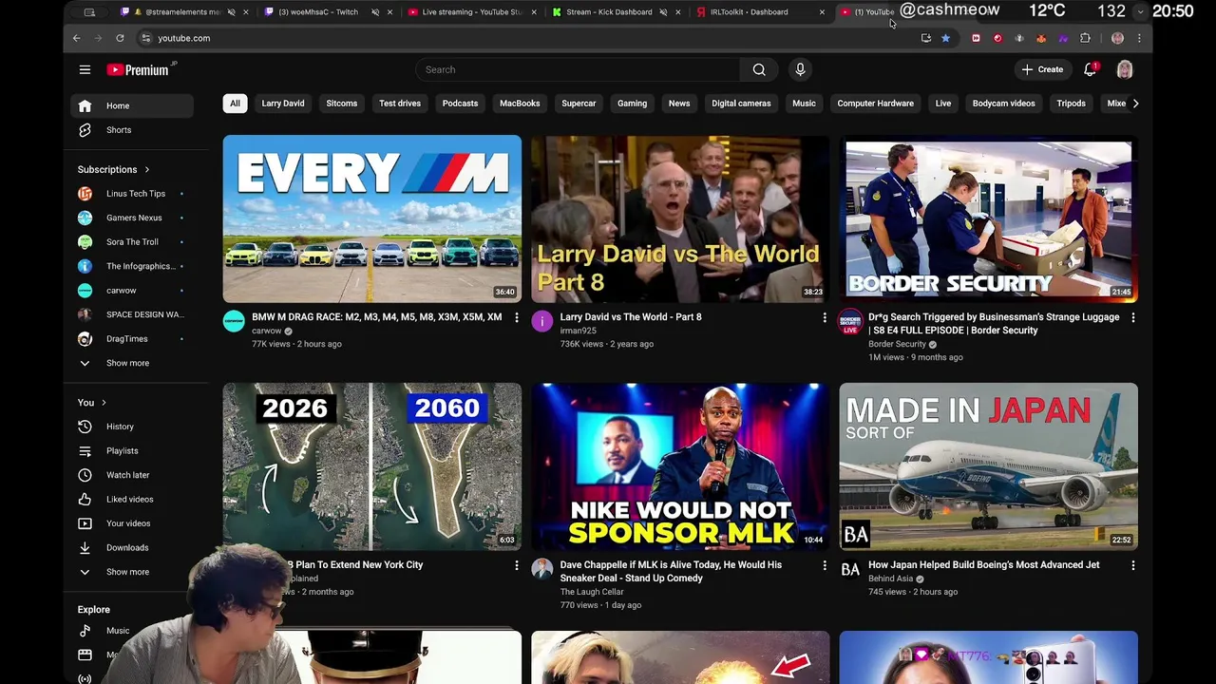Open Downloads in the sidebar

pyautogui.click(x=132, y=548)
